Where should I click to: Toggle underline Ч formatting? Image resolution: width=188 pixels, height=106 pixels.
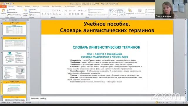pyautogui.click(x=48, y=14)
